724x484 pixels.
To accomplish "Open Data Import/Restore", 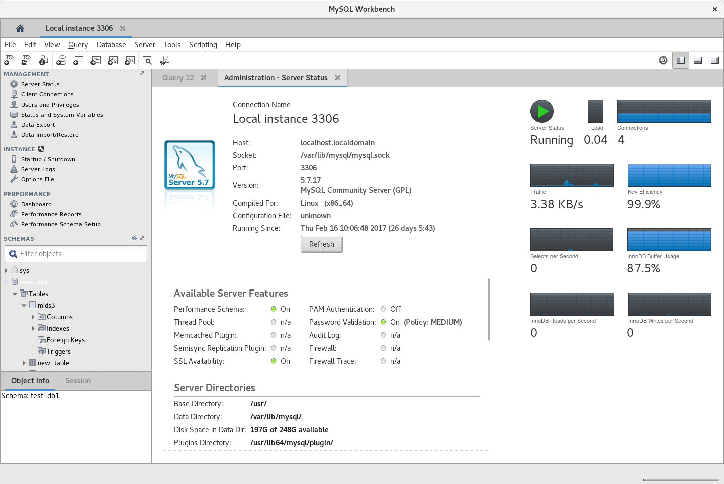I will click(x=50, y=135).
